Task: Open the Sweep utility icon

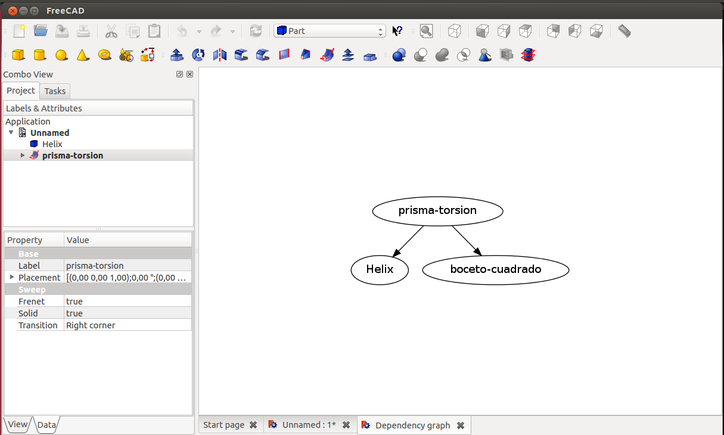Action: coord(327,55)
